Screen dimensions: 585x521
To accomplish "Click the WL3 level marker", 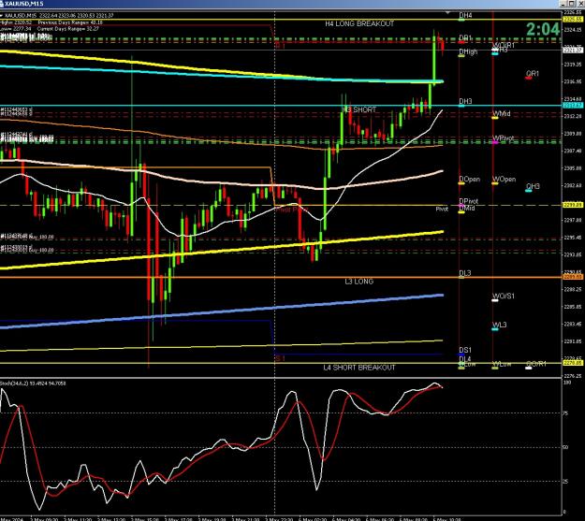I will click(x=500, y=326).
